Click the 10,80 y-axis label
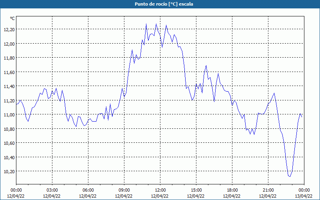The image size is (320, 200). point(9,129)
